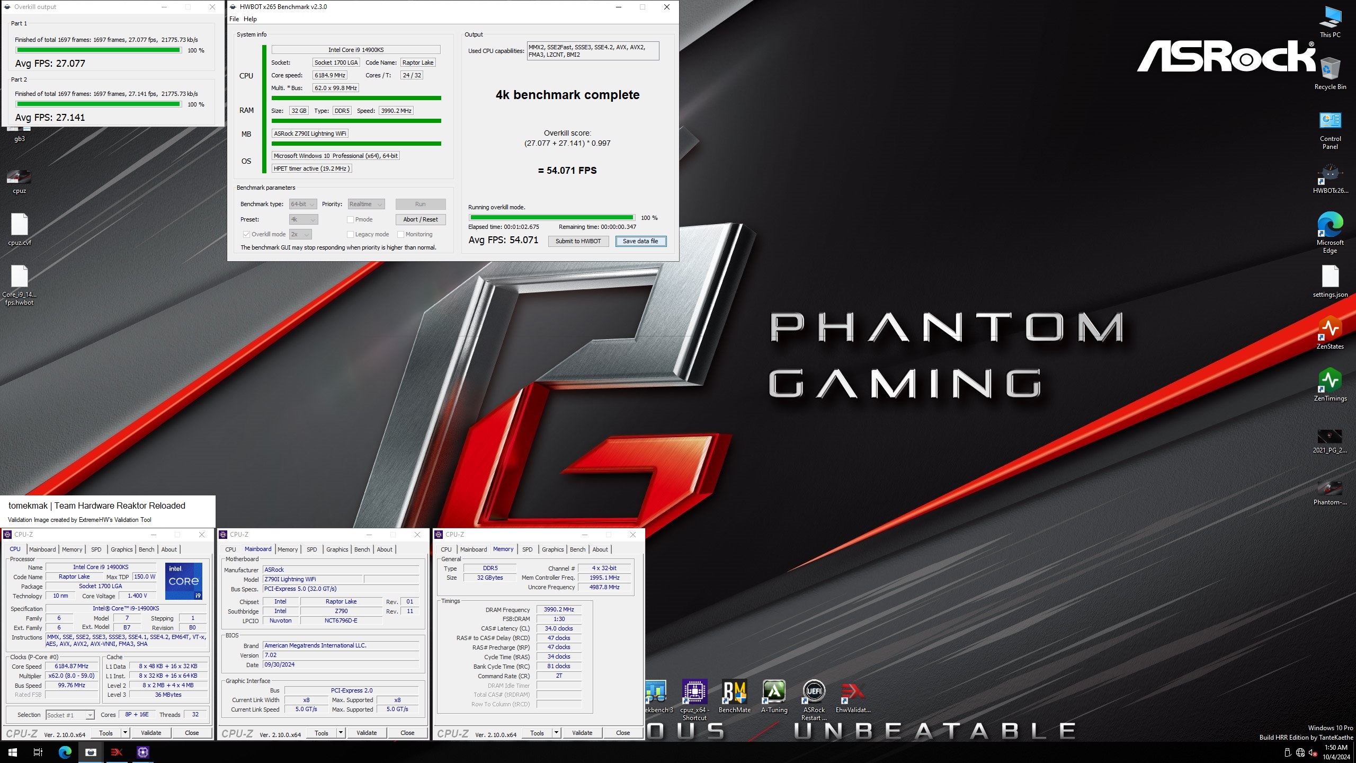
Task: Open Edge from the taskbar
Action: coord(65,752)
